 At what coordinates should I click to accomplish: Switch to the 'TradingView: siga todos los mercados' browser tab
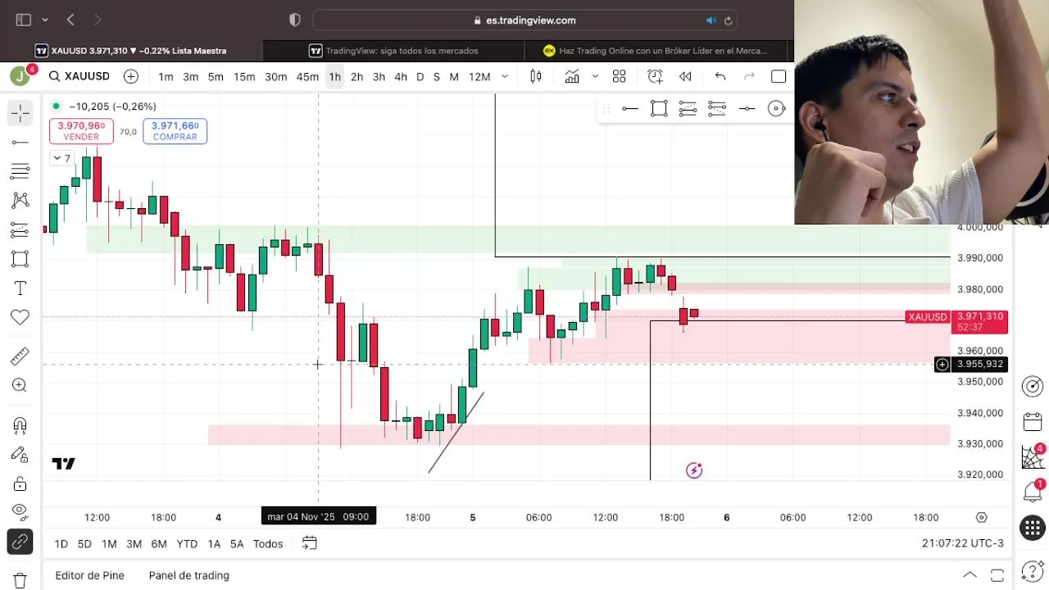tap(393, 51)
